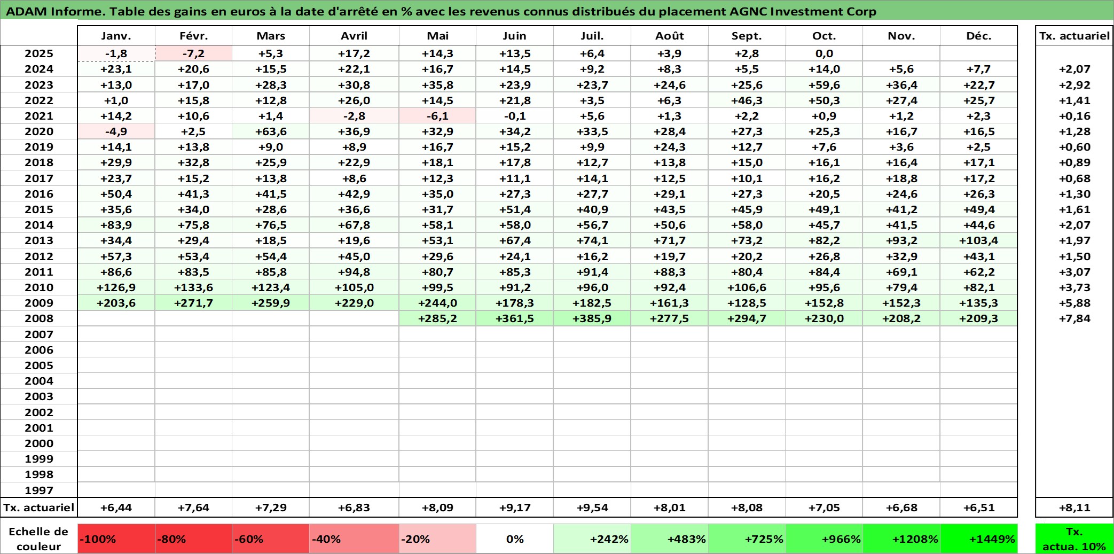Click the Août column header
This screenshot has width=1114, height=554.
[x=669, y=36]
